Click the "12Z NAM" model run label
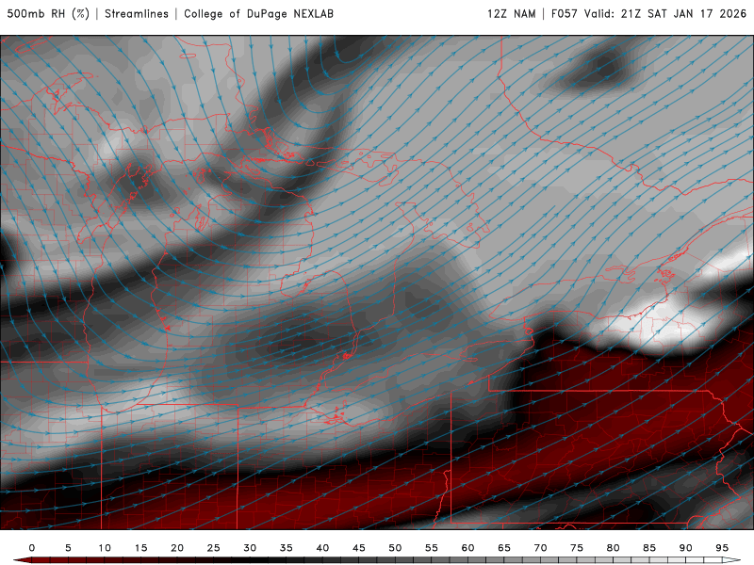Screen dimensions: 754x565 click(511, 14)
